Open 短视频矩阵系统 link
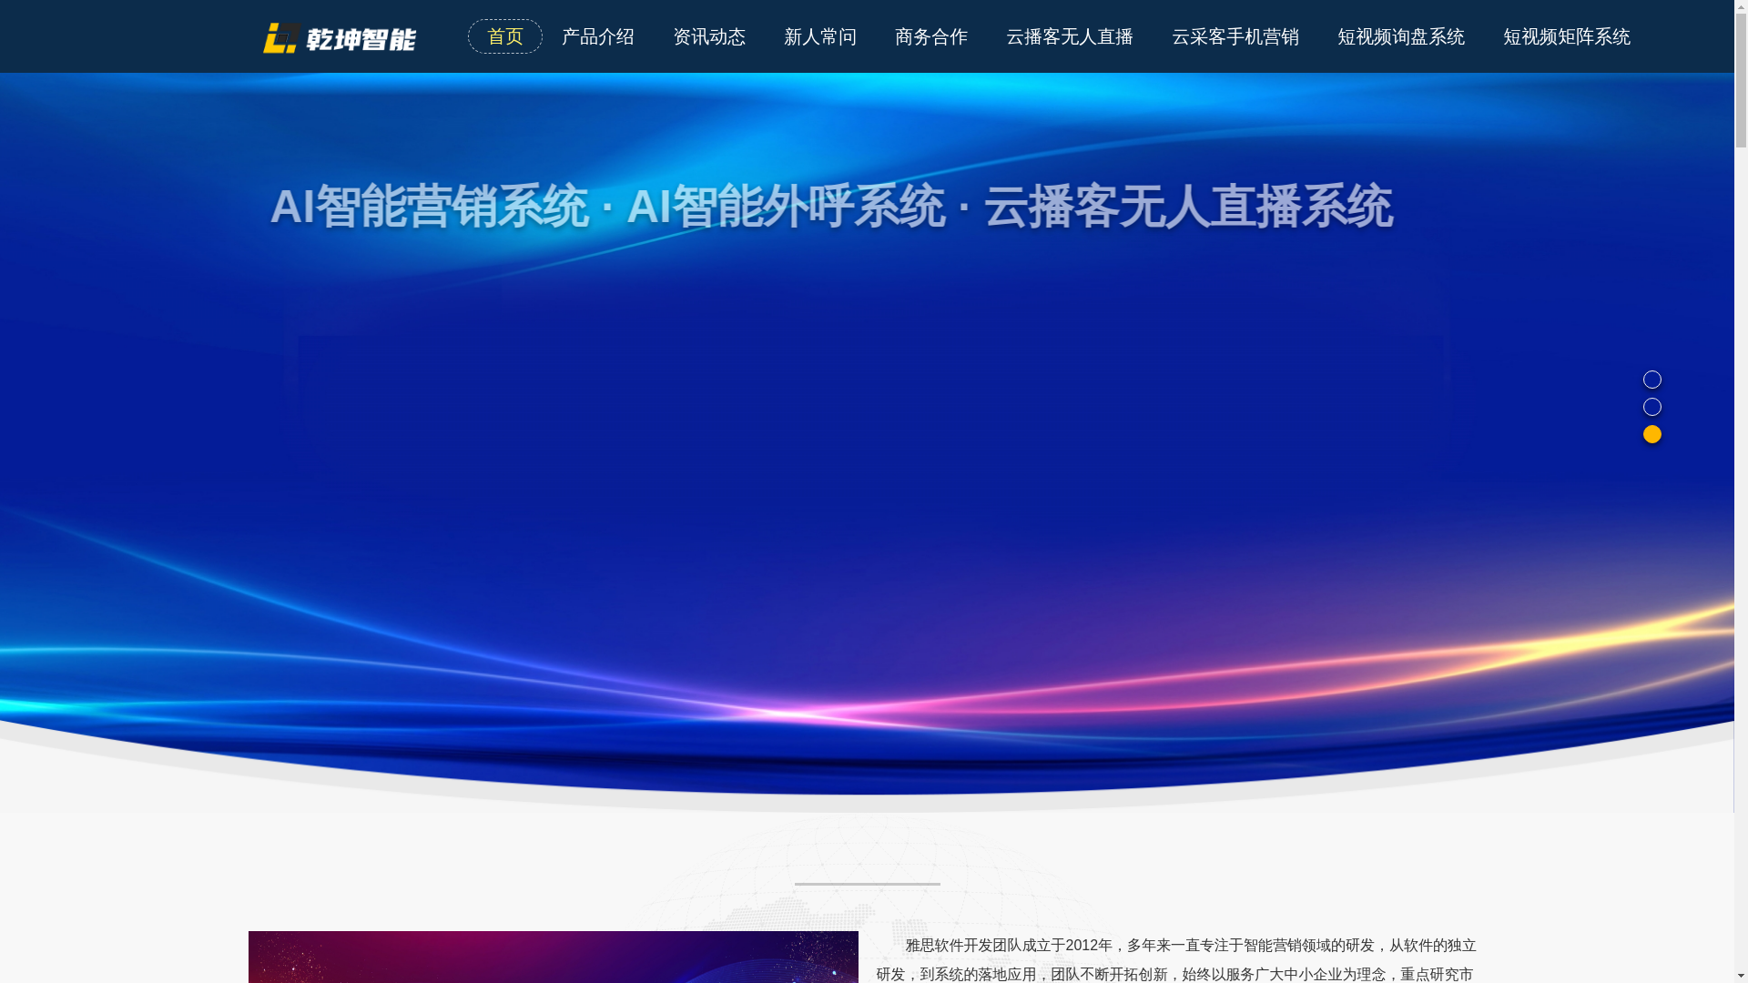 pyautogui.click(x=1567, y=36)
